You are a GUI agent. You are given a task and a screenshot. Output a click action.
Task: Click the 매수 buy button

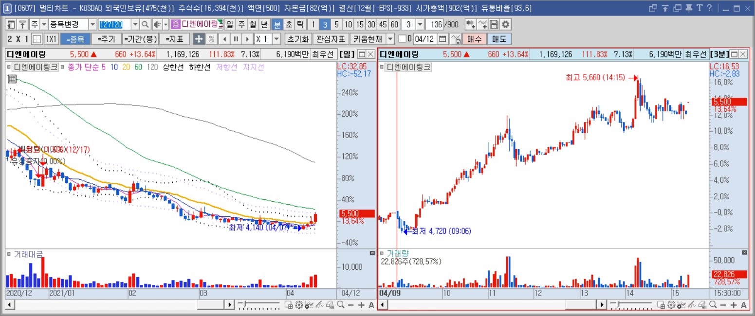pyautogui.click(x=474, y=39)
